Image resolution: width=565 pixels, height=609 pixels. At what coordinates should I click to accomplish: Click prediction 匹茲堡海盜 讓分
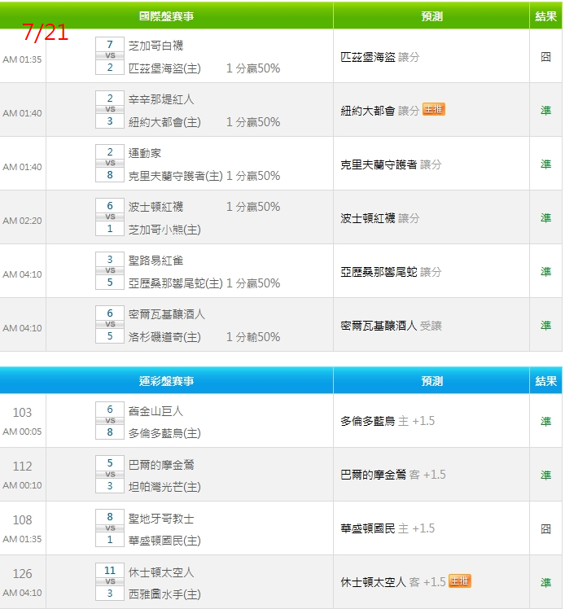click(x=379, y=57)
